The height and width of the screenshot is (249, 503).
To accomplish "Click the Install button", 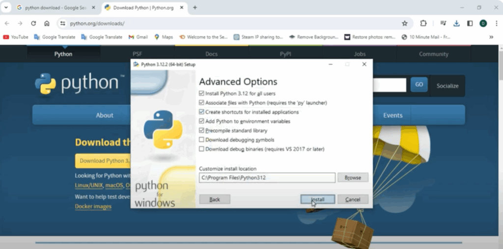I will point(318,199).
